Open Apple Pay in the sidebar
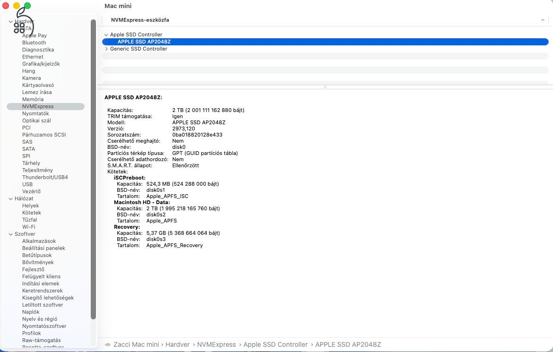Viewport: 553px width, 352px height. click(34, 35)
